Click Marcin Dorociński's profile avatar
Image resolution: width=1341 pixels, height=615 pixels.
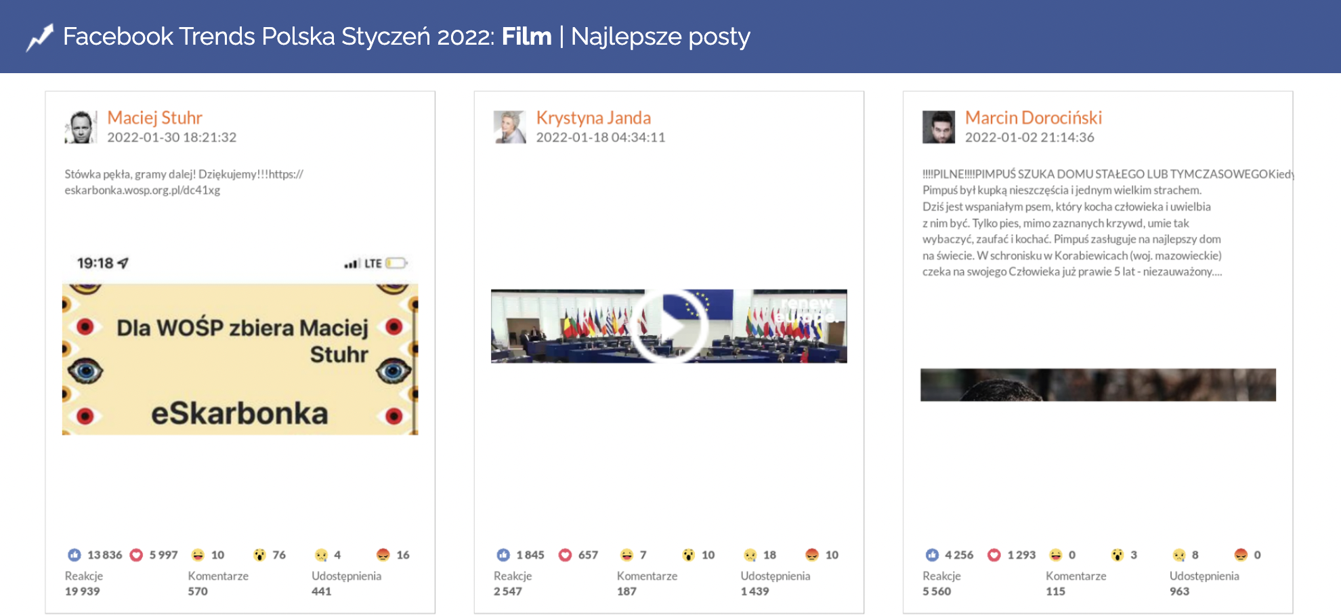[939, 127]
